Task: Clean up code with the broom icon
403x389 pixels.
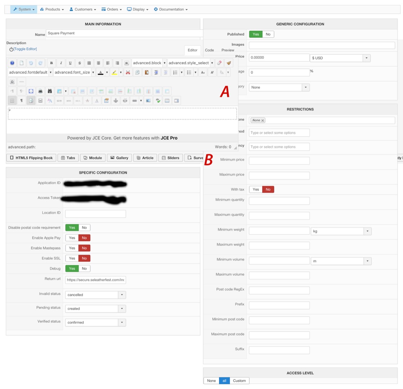Action: (x=229, y=63)
